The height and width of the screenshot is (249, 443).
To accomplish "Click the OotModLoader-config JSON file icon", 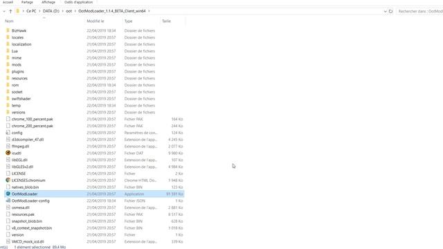I will tap(8, 201).
